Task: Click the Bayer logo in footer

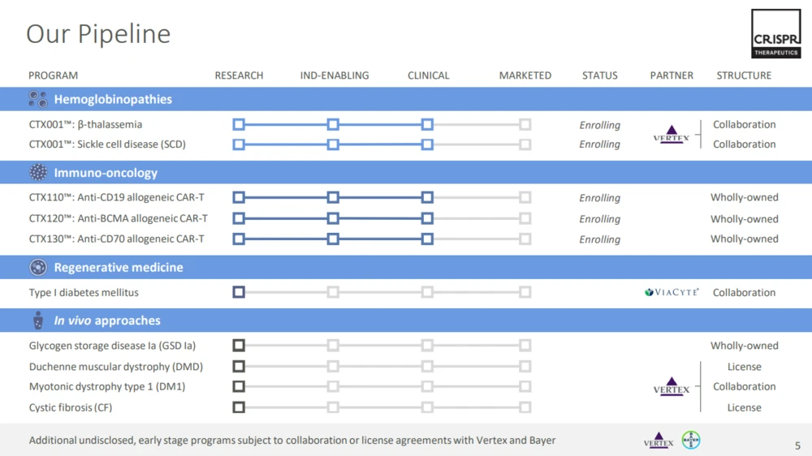Action: (x=691, y=440)
